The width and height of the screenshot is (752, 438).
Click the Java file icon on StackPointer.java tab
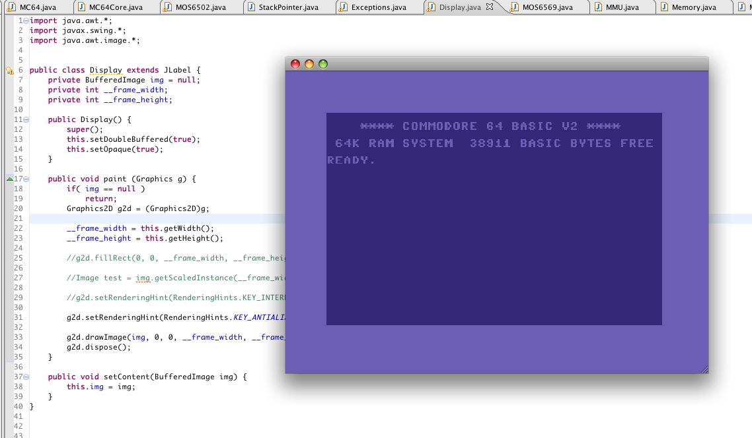(x=251, y=7)
